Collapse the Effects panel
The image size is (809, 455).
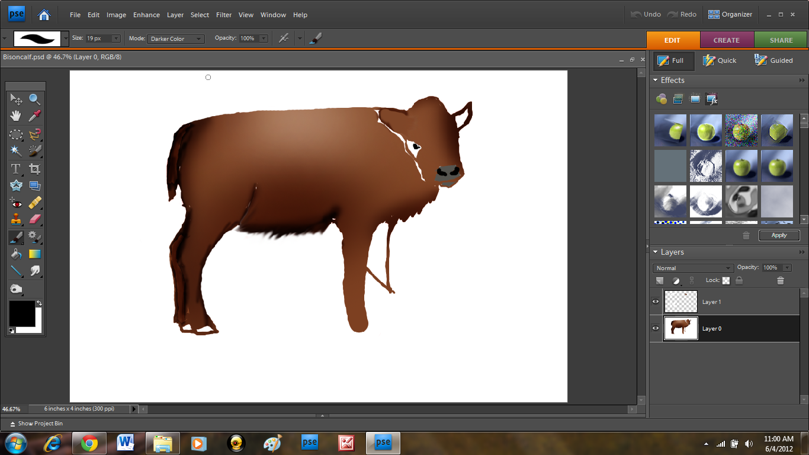656,80
